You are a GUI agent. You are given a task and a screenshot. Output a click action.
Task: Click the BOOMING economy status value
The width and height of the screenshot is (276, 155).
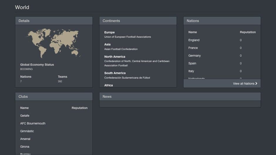tap(26, 69)
